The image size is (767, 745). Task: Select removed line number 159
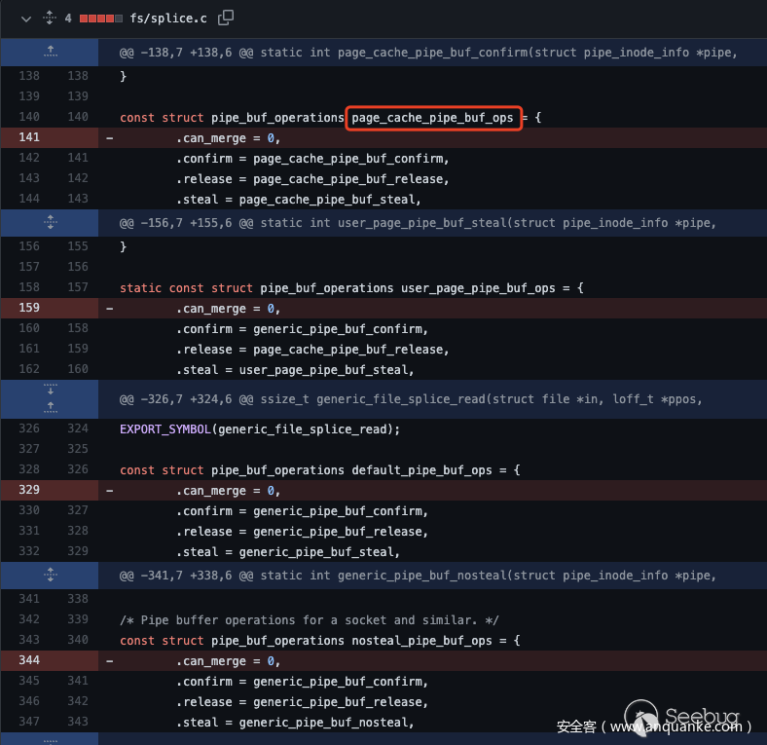coord(29,308)
